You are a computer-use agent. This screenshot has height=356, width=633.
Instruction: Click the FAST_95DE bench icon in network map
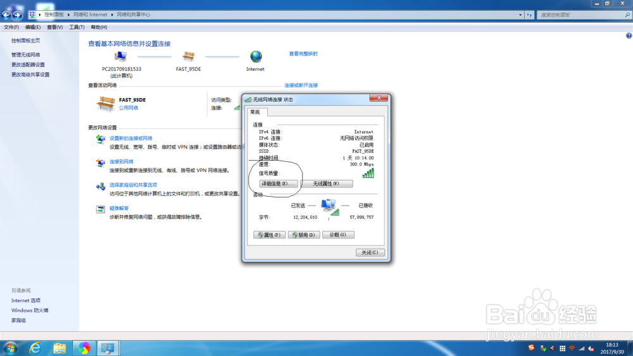click(188, 57)
